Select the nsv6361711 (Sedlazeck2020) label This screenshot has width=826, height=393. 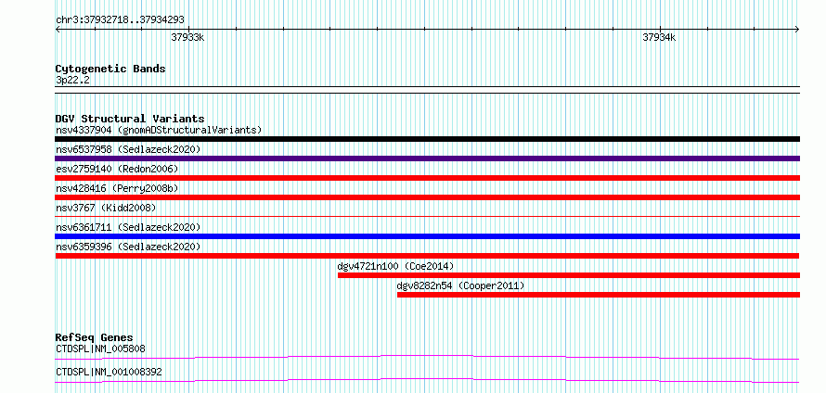point(128,227)
